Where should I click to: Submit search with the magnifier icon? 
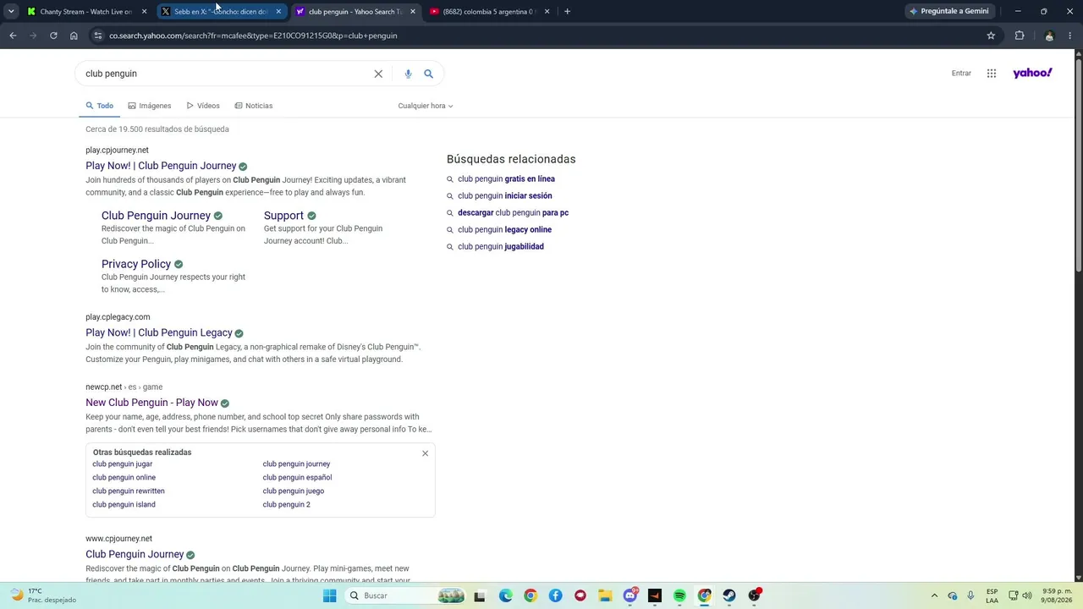point(428,74)
